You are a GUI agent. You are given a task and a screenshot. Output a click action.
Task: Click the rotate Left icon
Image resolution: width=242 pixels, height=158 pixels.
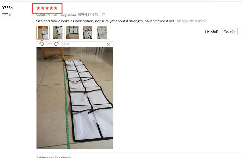coord(42,44)
